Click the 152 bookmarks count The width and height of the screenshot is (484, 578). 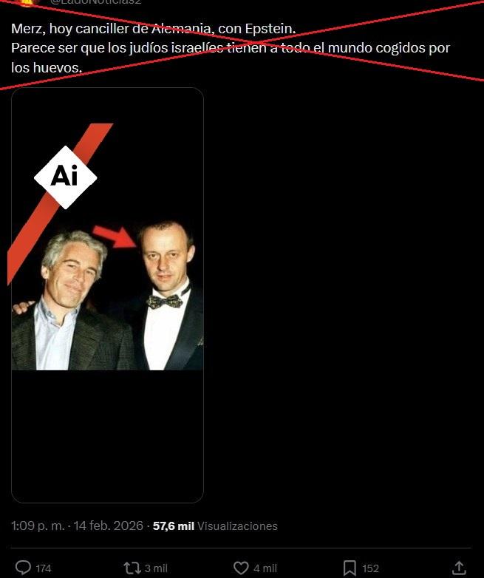pyautogui.click(x=370, y=568)
